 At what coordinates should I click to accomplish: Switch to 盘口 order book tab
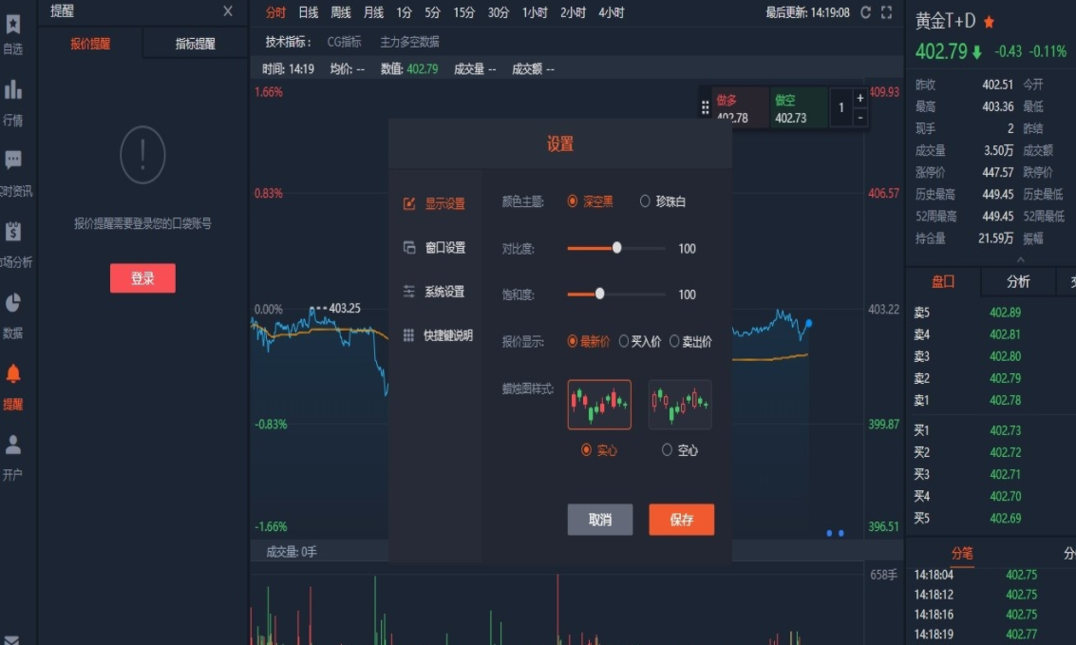click(943, 281)
